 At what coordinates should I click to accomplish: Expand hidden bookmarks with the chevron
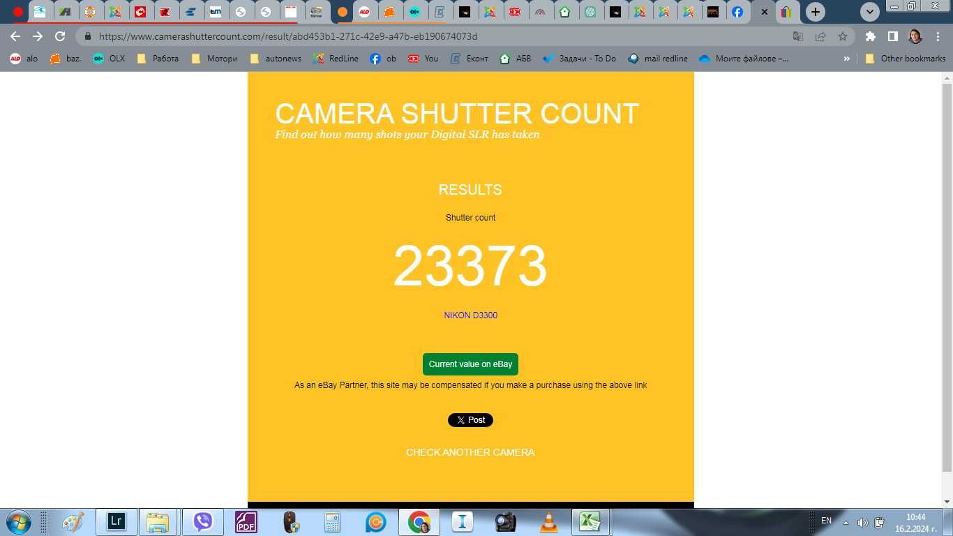(x=847, y=59)
